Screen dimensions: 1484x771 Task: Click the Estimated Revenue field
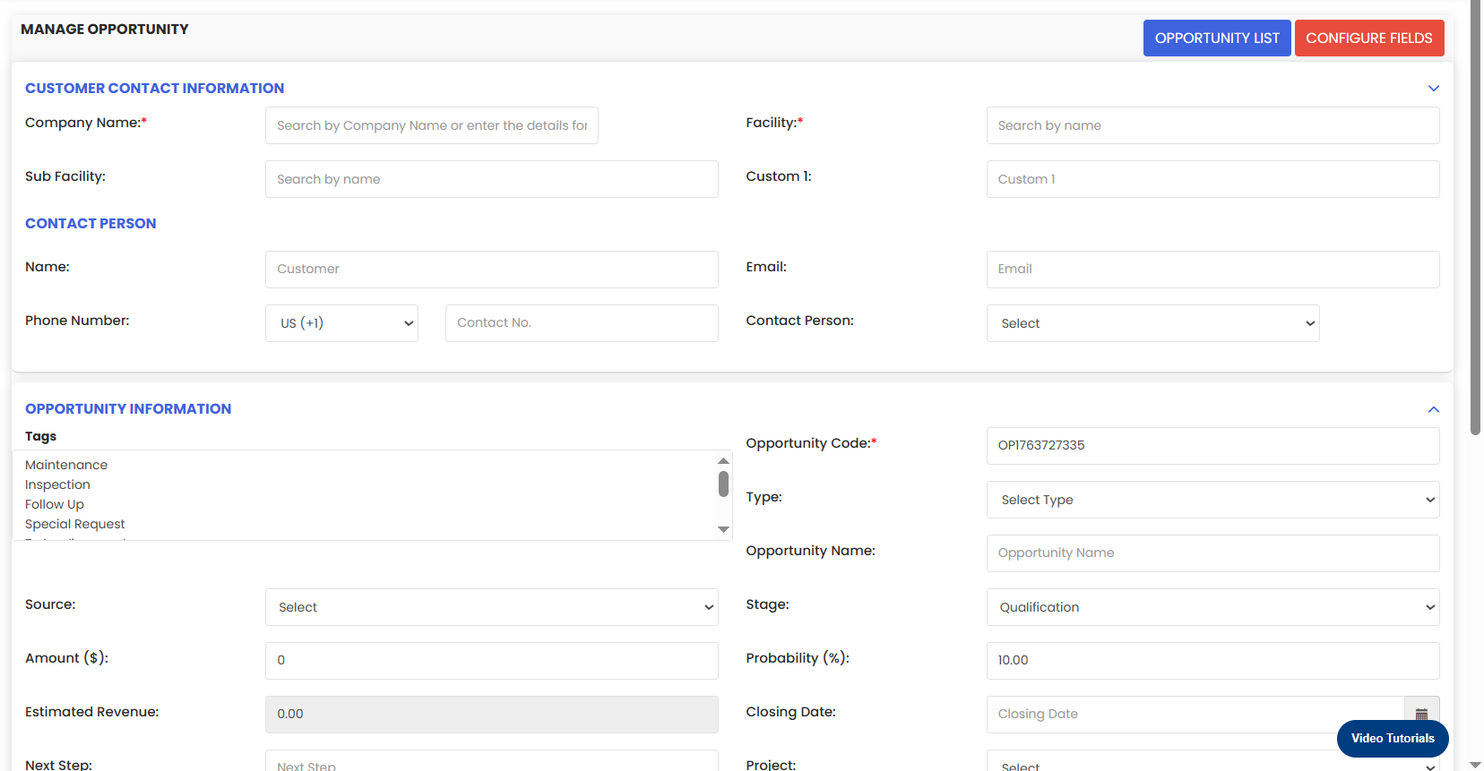pyautogui.click(x=492, y=715)
